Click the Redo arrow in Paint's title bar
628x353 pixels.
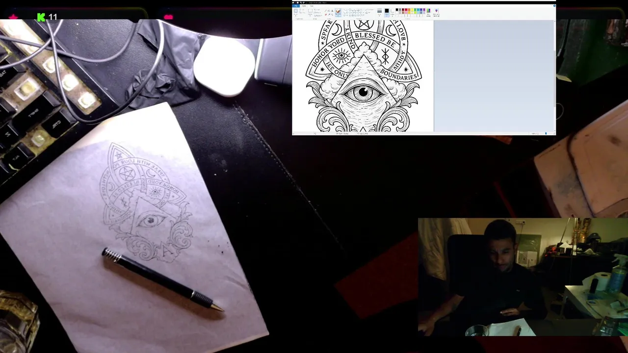[304, 2]
